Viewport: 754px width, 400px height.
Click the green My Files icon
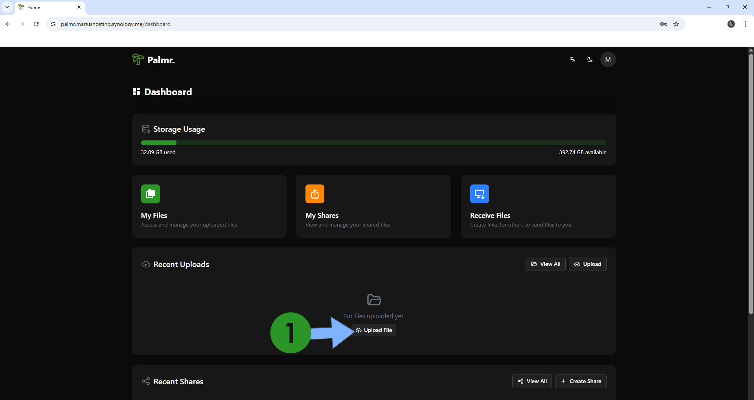151,194
